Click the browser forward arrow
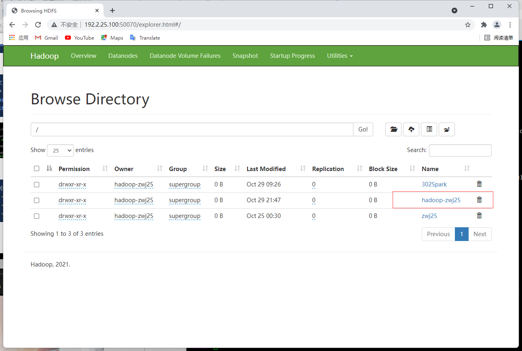 point(25,25)
